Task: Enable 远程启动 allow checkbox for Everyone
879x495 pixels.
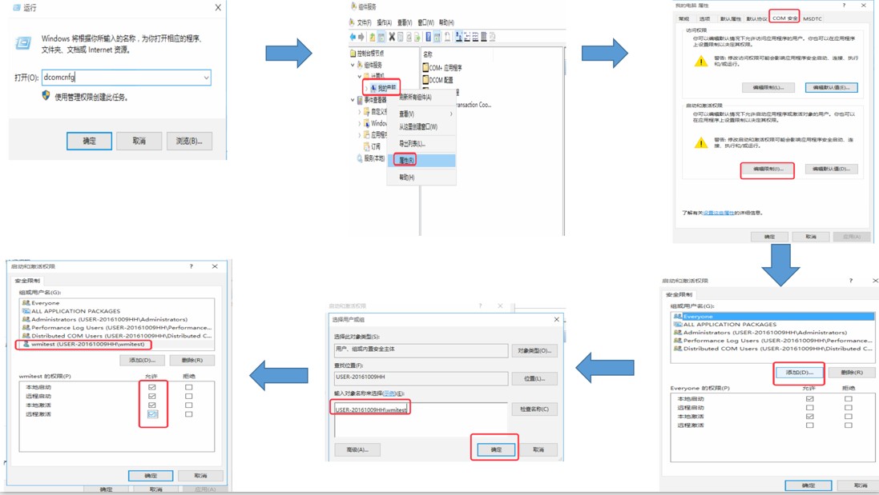Action: (809, 408)
